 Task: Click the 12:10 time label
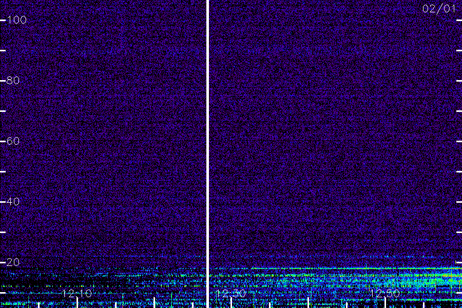(x=77, y=294)
